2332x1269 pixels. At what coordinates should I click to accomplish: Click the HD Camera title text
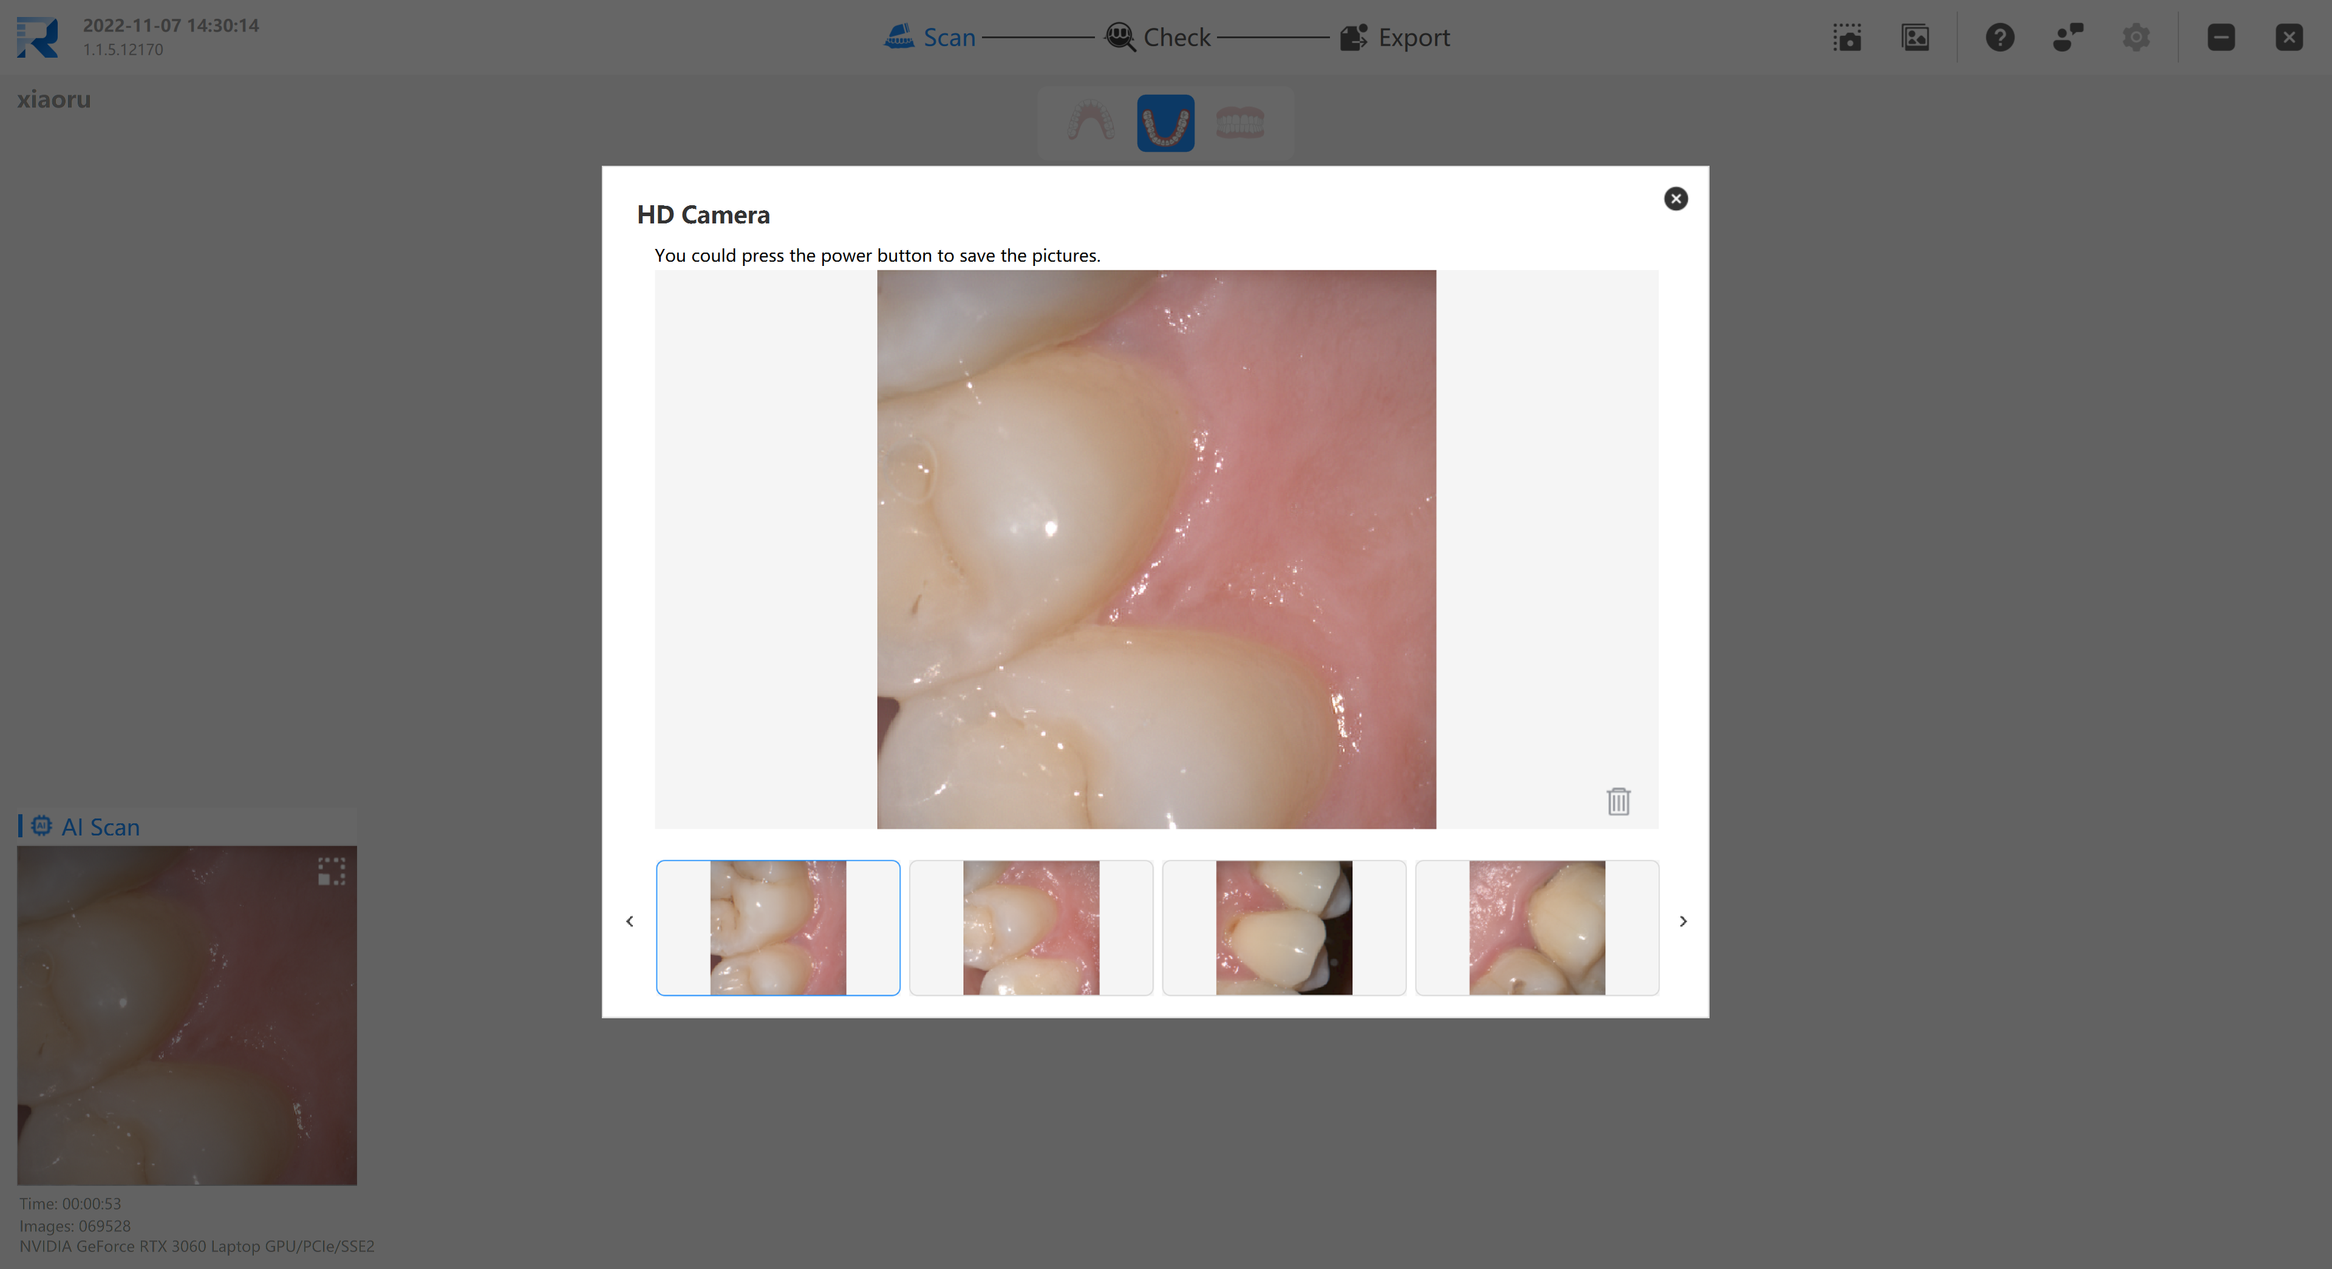(x=703, y=214)
